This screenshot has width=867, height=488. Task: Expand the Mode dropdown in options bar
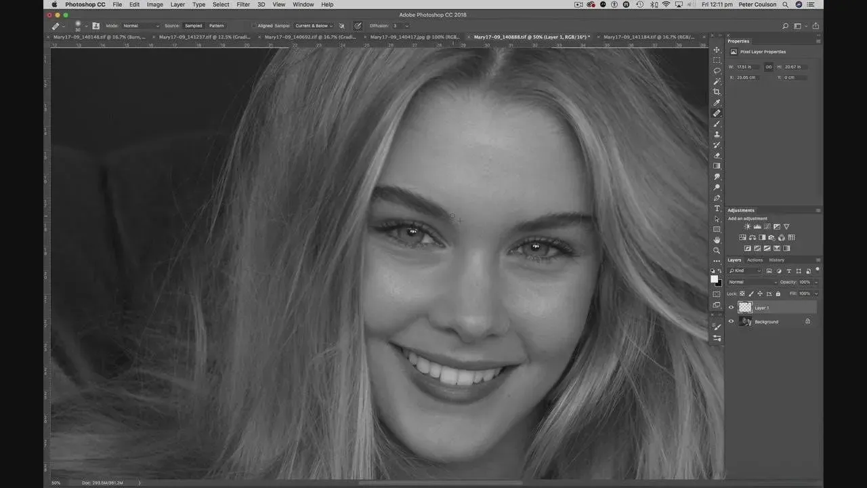140,26
